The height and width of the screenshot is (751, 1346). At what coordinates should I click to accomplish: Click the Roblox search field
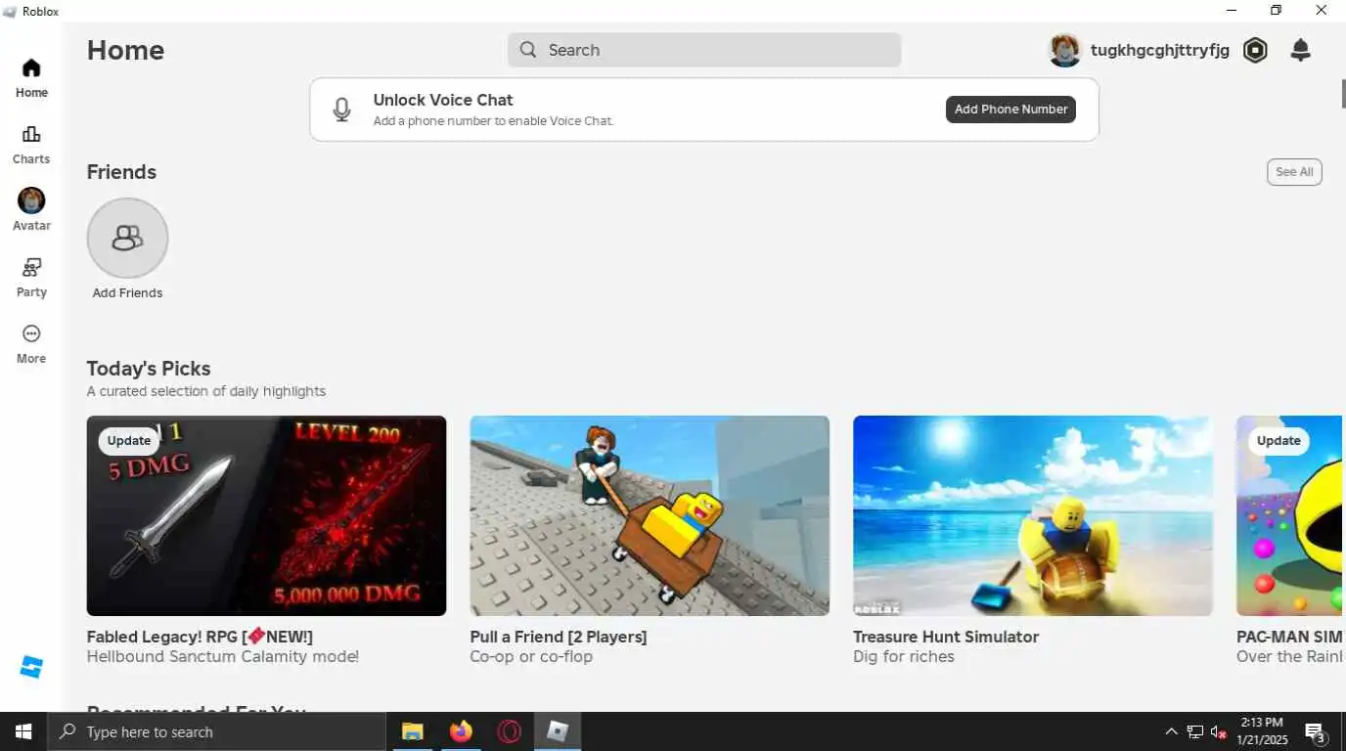[x=704, y=50]
